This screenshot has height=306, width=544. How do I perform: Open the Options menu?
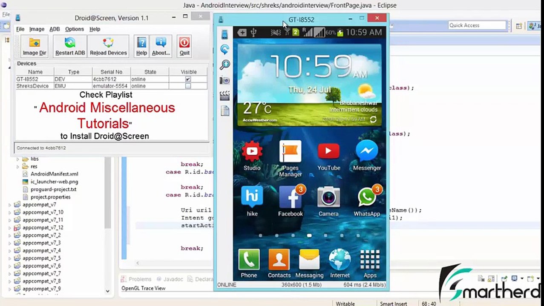coord(75,29)
